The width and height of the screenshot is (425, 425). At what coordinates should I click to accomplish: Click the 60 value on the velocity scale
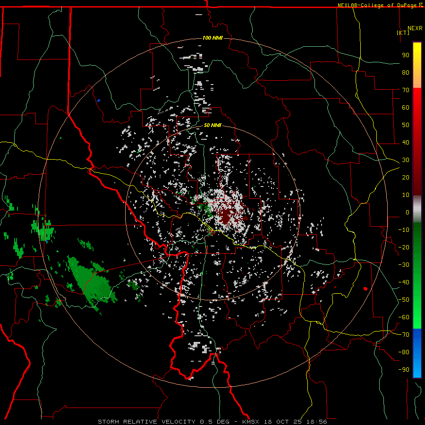point(406,107)
